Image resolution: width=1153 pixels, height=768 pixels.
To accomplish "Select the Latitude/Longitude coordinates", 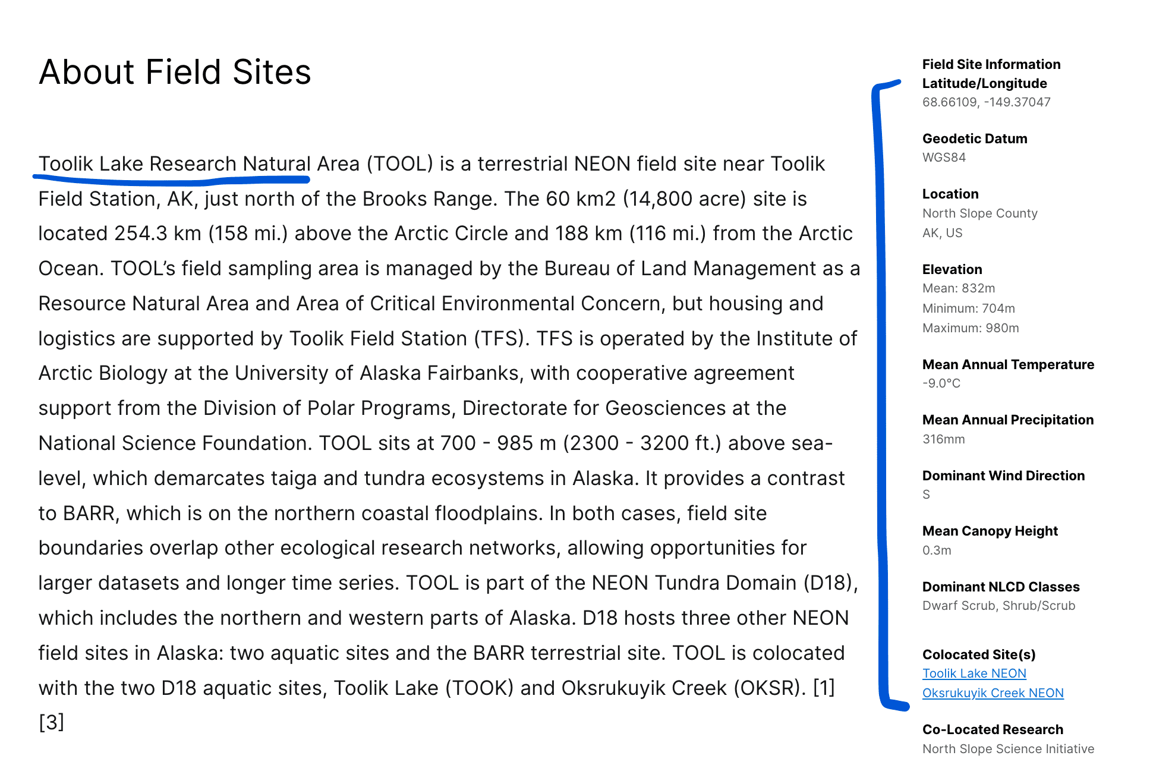I will tap(985, 102).
